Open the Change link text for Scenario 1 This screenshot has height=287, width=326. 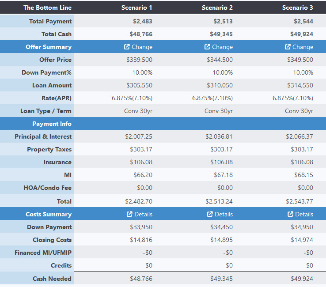[x=142, y=47]
